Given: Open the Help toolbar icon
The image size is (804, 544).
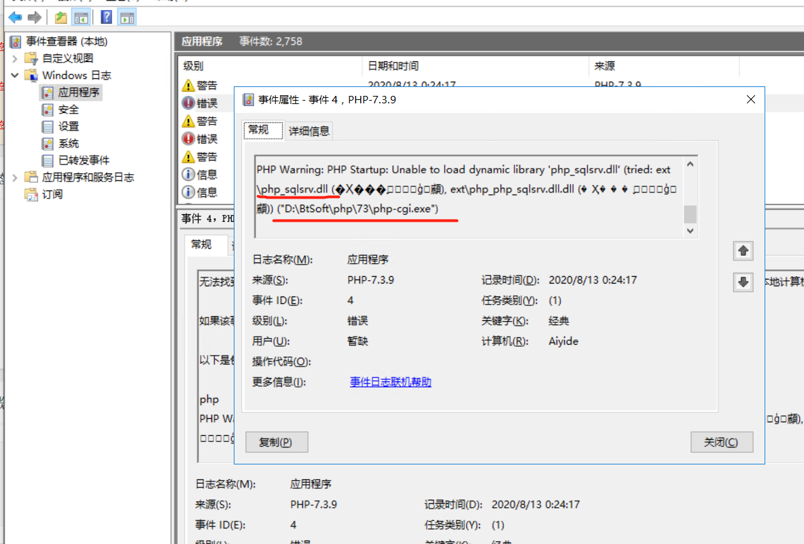Looking at the screenshot, I should (x=106, y=18).
